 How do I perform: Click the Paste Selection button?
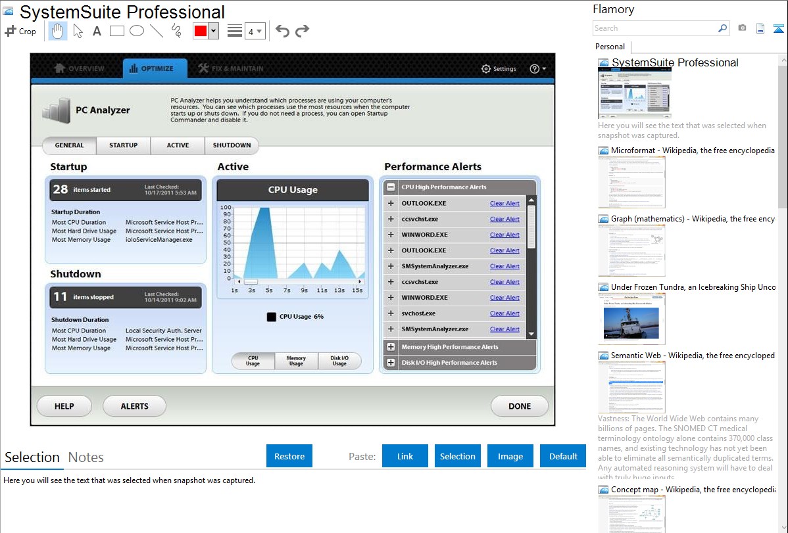coord(457,456)
